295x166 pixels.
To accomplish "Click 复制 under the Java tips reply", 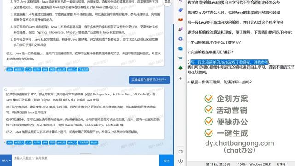I will pyautogui.click(x=10, y=70).
